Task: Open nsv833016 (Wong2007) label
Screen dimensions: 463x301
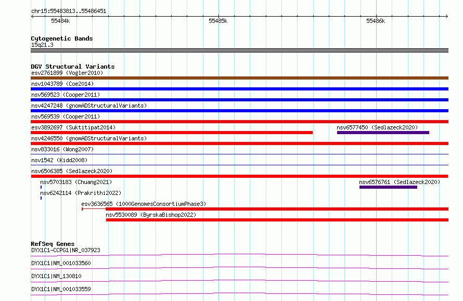Action: point(62,149)
